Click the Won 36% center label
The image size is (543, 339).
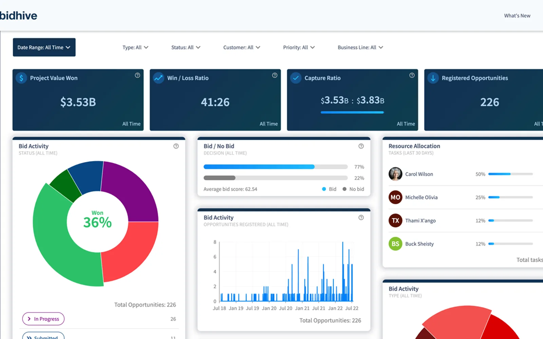(x=97, y=219)
